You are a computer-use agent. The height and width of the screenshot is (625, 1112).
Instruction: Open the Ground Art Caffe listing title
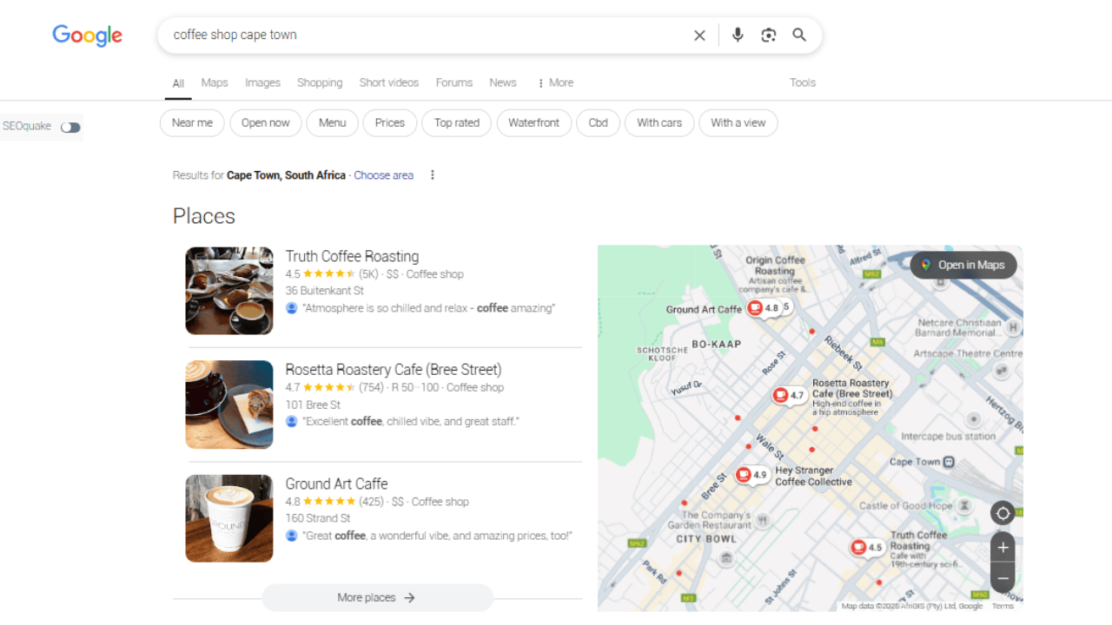click(336, 484)
